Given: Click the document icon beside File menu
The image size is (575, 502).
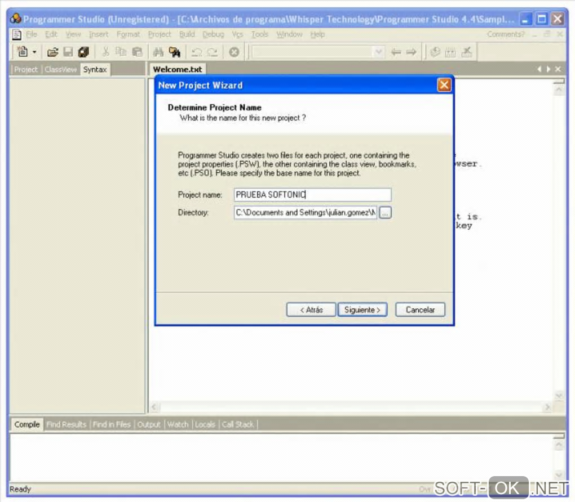Looking at the screenshot, I should (x=16, y=35).
